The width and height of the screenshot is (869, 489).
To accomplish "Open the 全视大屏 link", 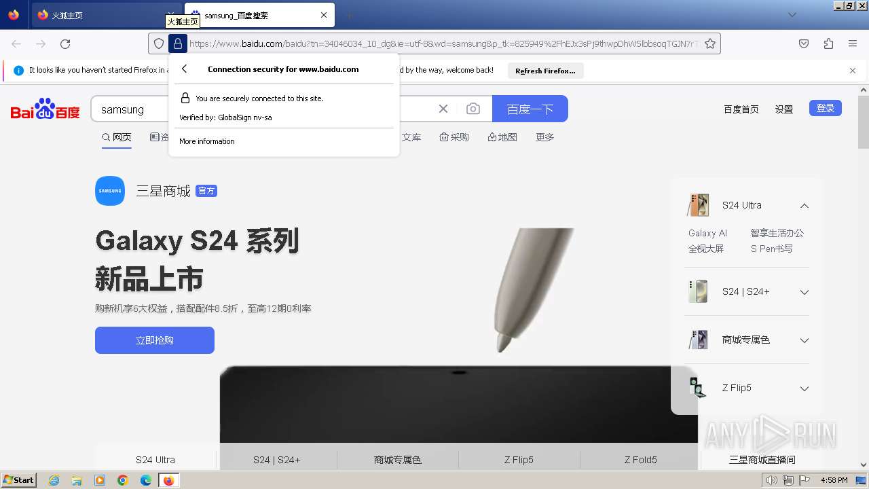I will point(706,249).
